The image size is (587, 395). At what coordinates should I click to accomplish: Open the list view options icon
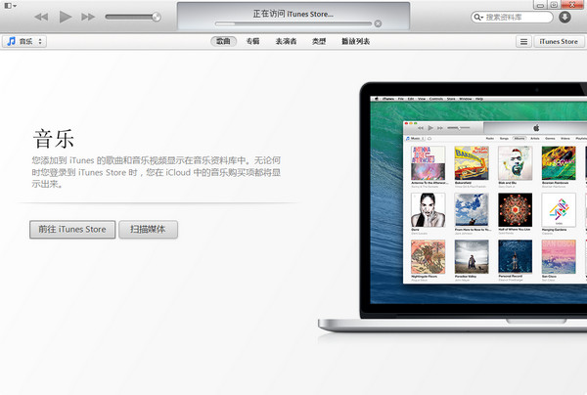coord(523,41)
